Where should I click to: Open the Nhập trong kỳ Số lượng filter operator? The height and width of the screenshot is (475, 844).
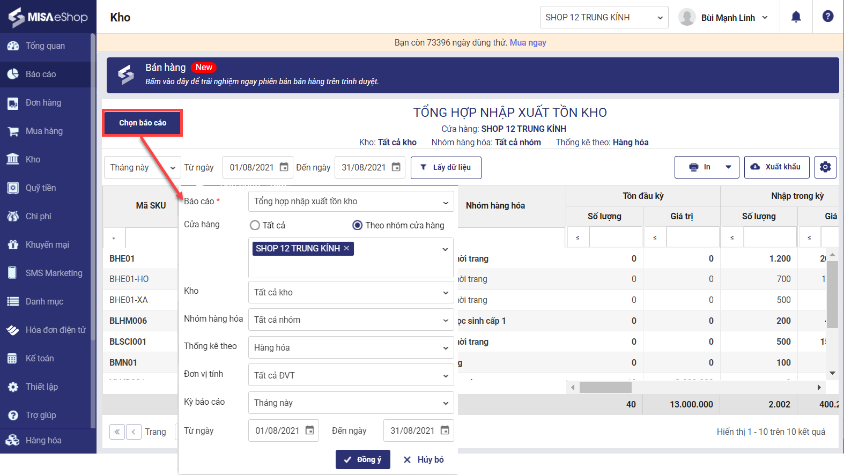[x=732, y=237]
